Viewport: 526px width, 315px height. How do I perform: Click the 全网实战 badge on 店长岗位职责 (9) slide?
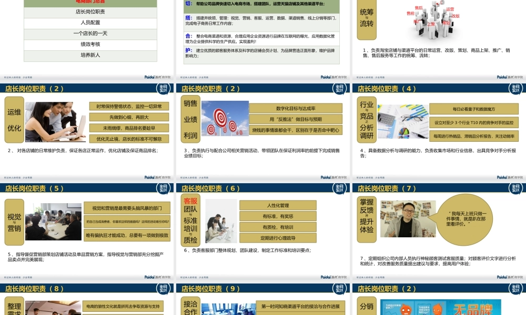pos(339,288)
